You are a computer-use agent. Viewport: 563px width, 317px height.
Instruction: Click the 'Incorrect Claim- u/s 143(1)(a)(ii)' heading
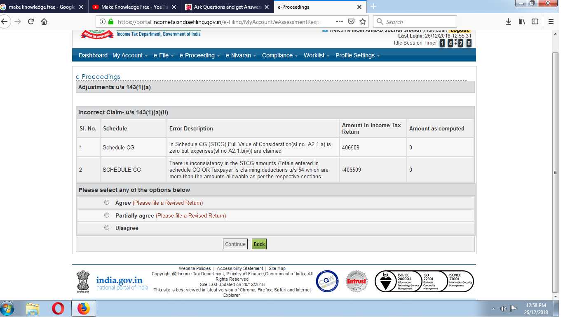(x=123, y=112)
